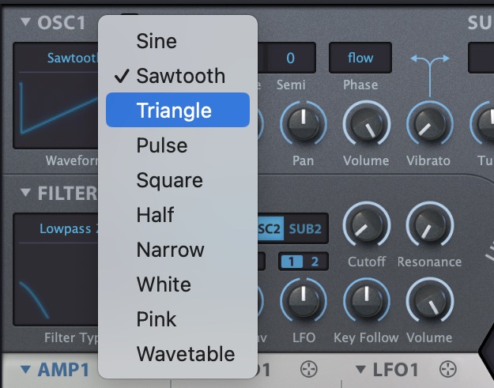Click the filter LFO knob

(x=304, y=303)
